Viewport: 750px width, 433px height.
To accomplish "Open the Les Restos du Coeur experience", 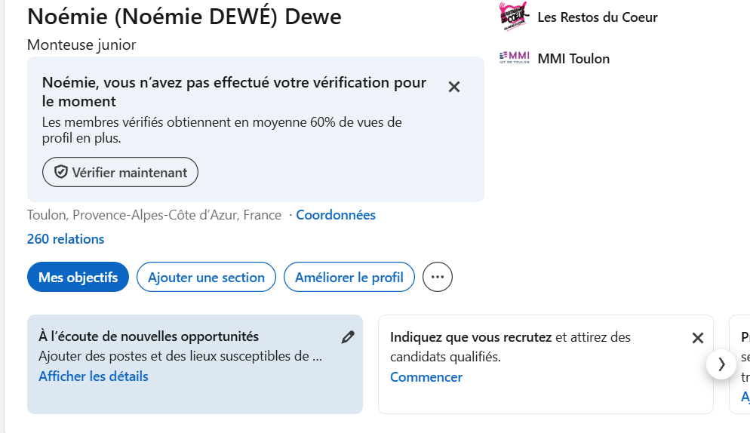I will (x=597, y=17).
